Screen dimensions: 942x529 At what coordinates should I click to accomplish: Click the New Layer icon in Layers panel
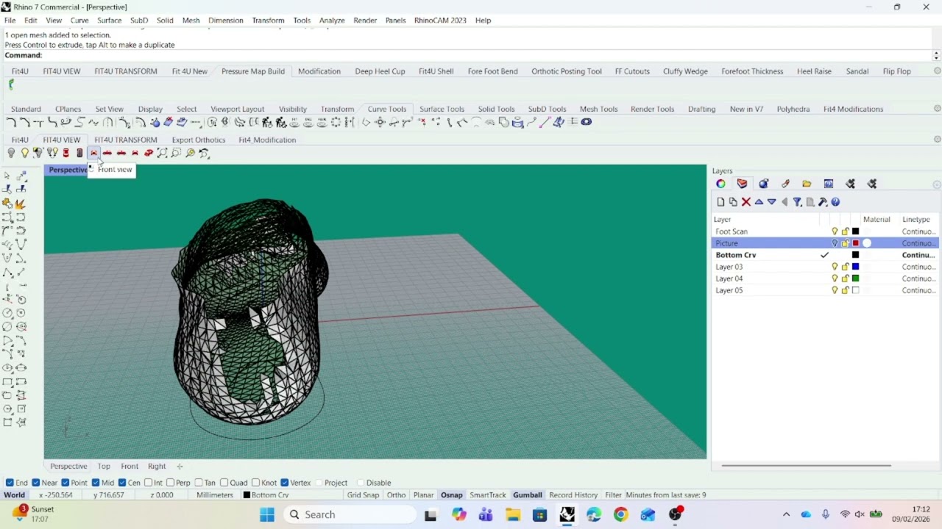[720, 202]
